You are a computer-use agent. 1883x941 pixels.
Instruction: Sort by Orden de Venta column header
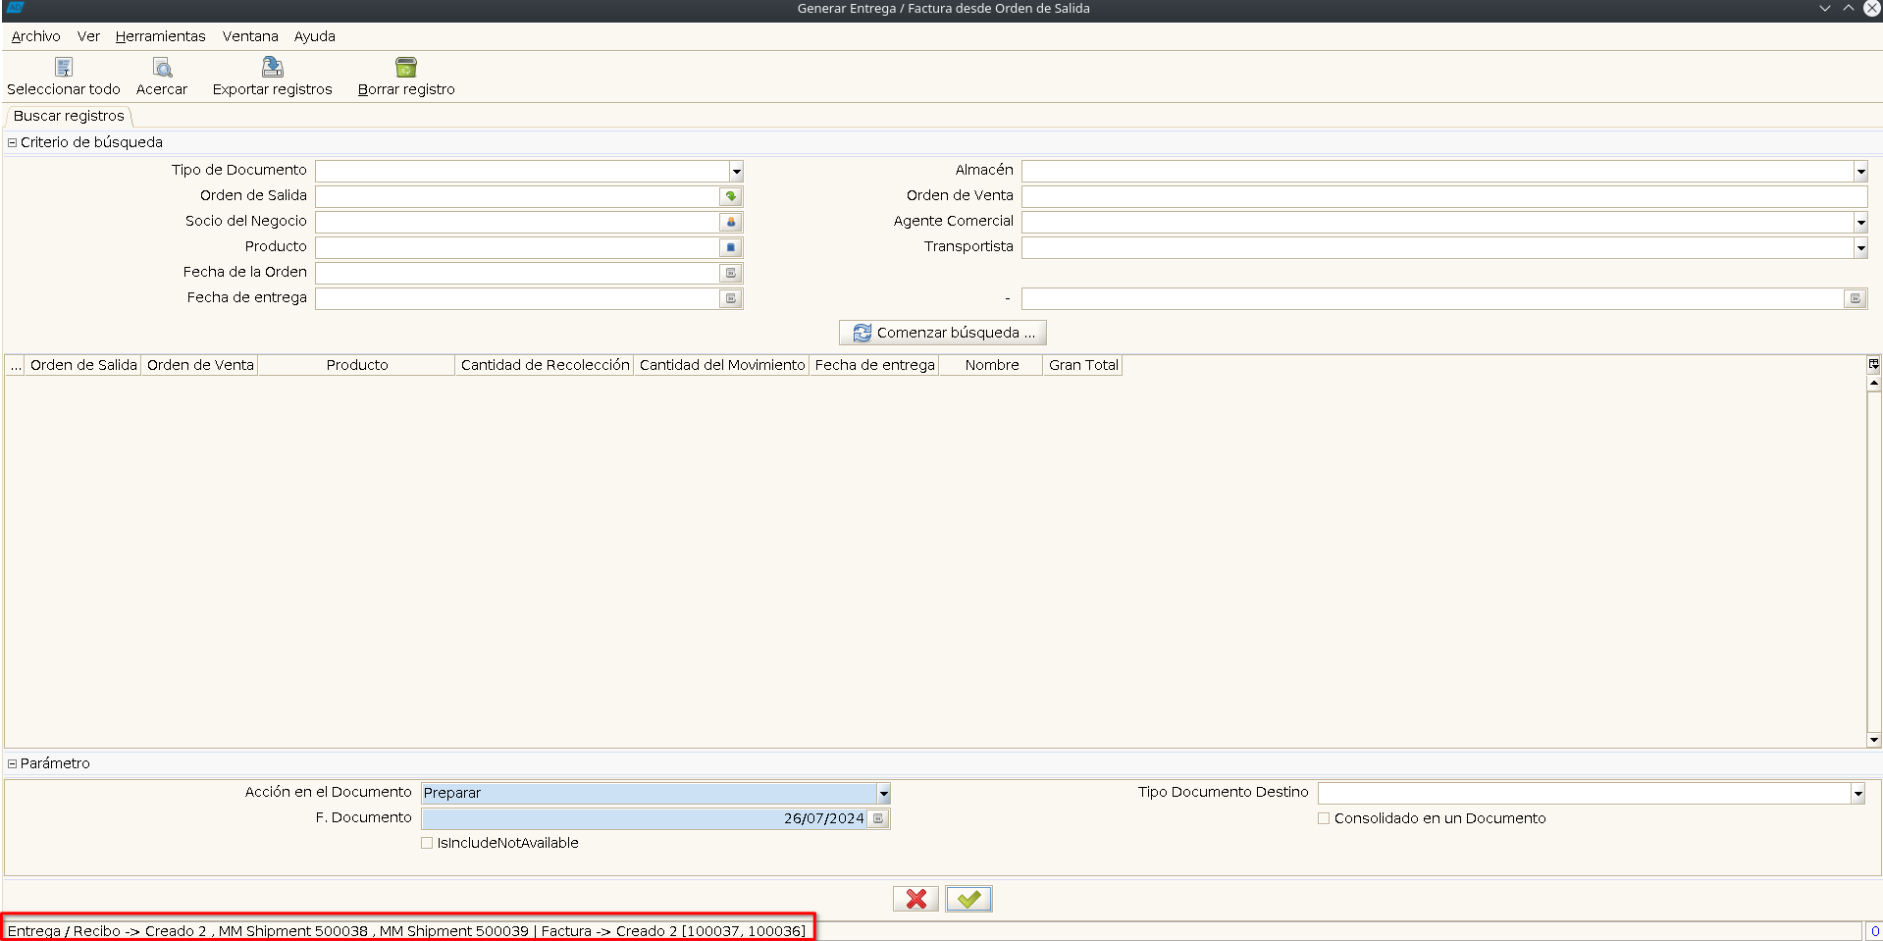pos(200,365)
